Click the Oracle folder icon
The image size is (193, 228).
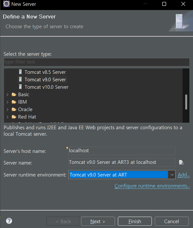[x=14, y=109]
